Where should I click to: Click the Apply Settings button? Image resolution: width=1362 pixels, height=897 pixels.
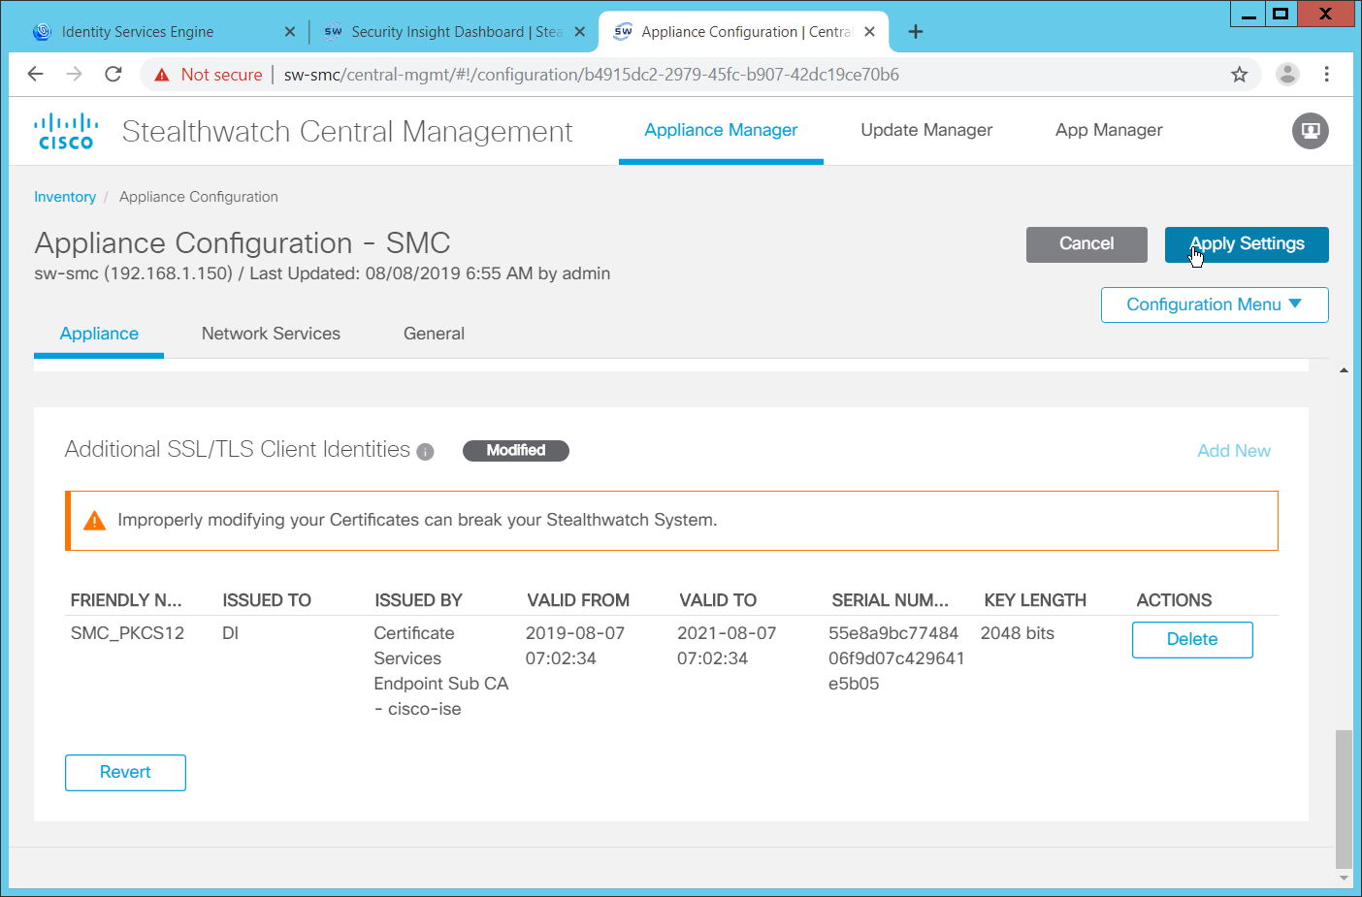[1246, 244]
